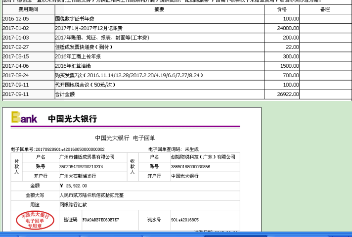
Task: Select the price value 200.00
Action: tap(291, 38)
